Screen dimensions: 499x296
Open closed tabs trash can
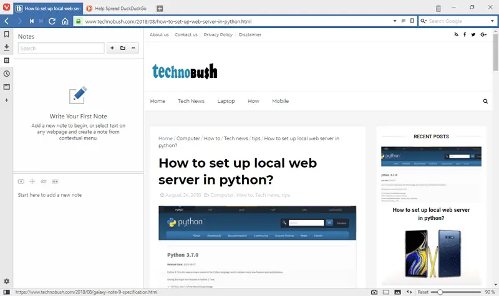pos(438,8)
